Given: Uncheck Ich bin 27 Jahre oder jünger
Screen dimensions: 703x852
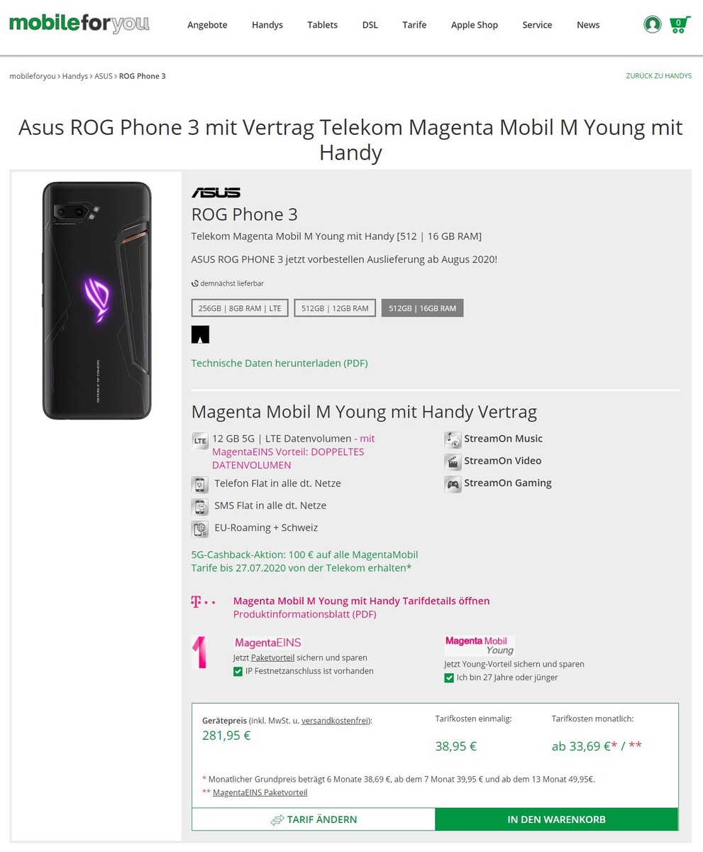Looking at the screenshot, I should (x=449, y=678).
